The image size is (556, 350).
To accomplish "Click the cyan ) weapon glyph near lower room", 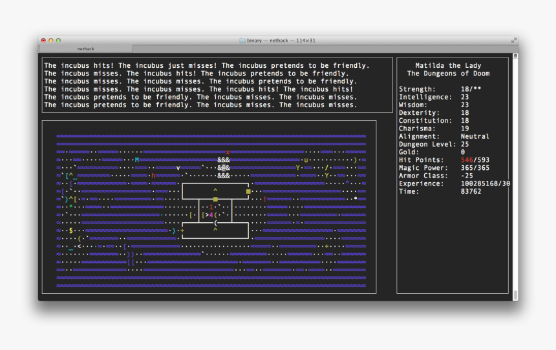I will (174, 231).
